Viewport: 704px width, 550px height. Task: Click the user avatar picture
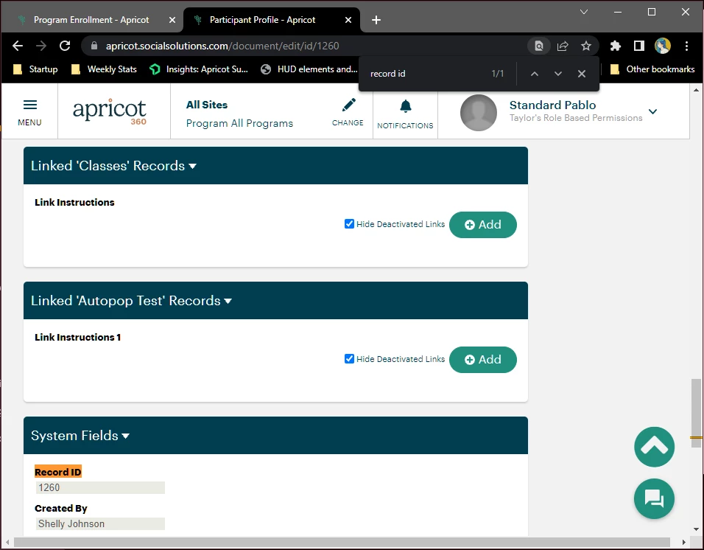pyautogui.click(x=479, y=112)
